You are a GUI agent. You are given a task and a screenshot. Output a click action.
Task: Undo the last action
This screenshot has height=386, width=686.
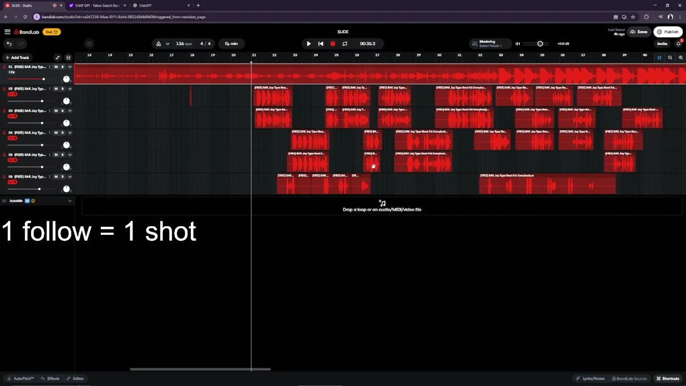click(x=9, y=44)
